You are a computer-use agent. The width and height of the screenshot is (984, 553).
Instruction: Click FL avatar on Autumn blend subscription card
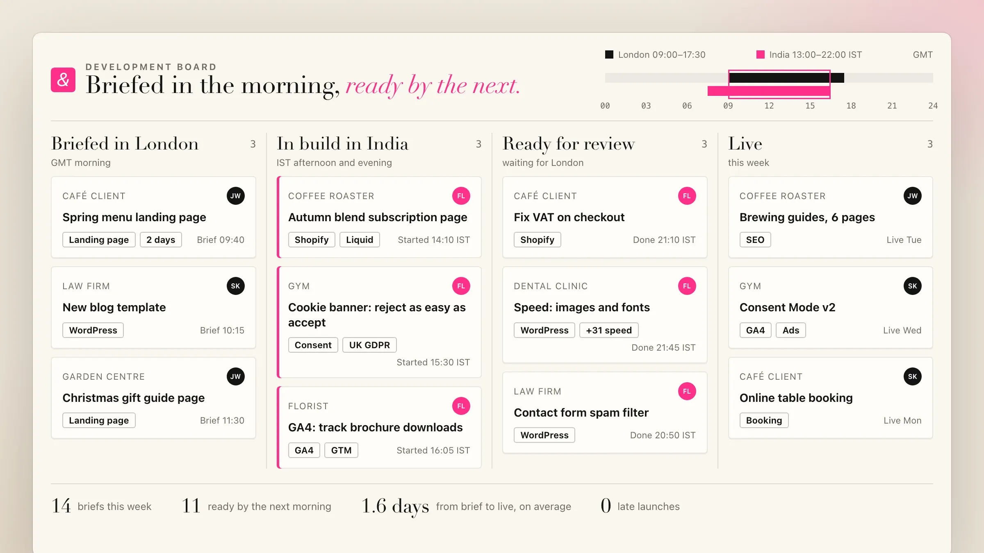tap(461, 196)
